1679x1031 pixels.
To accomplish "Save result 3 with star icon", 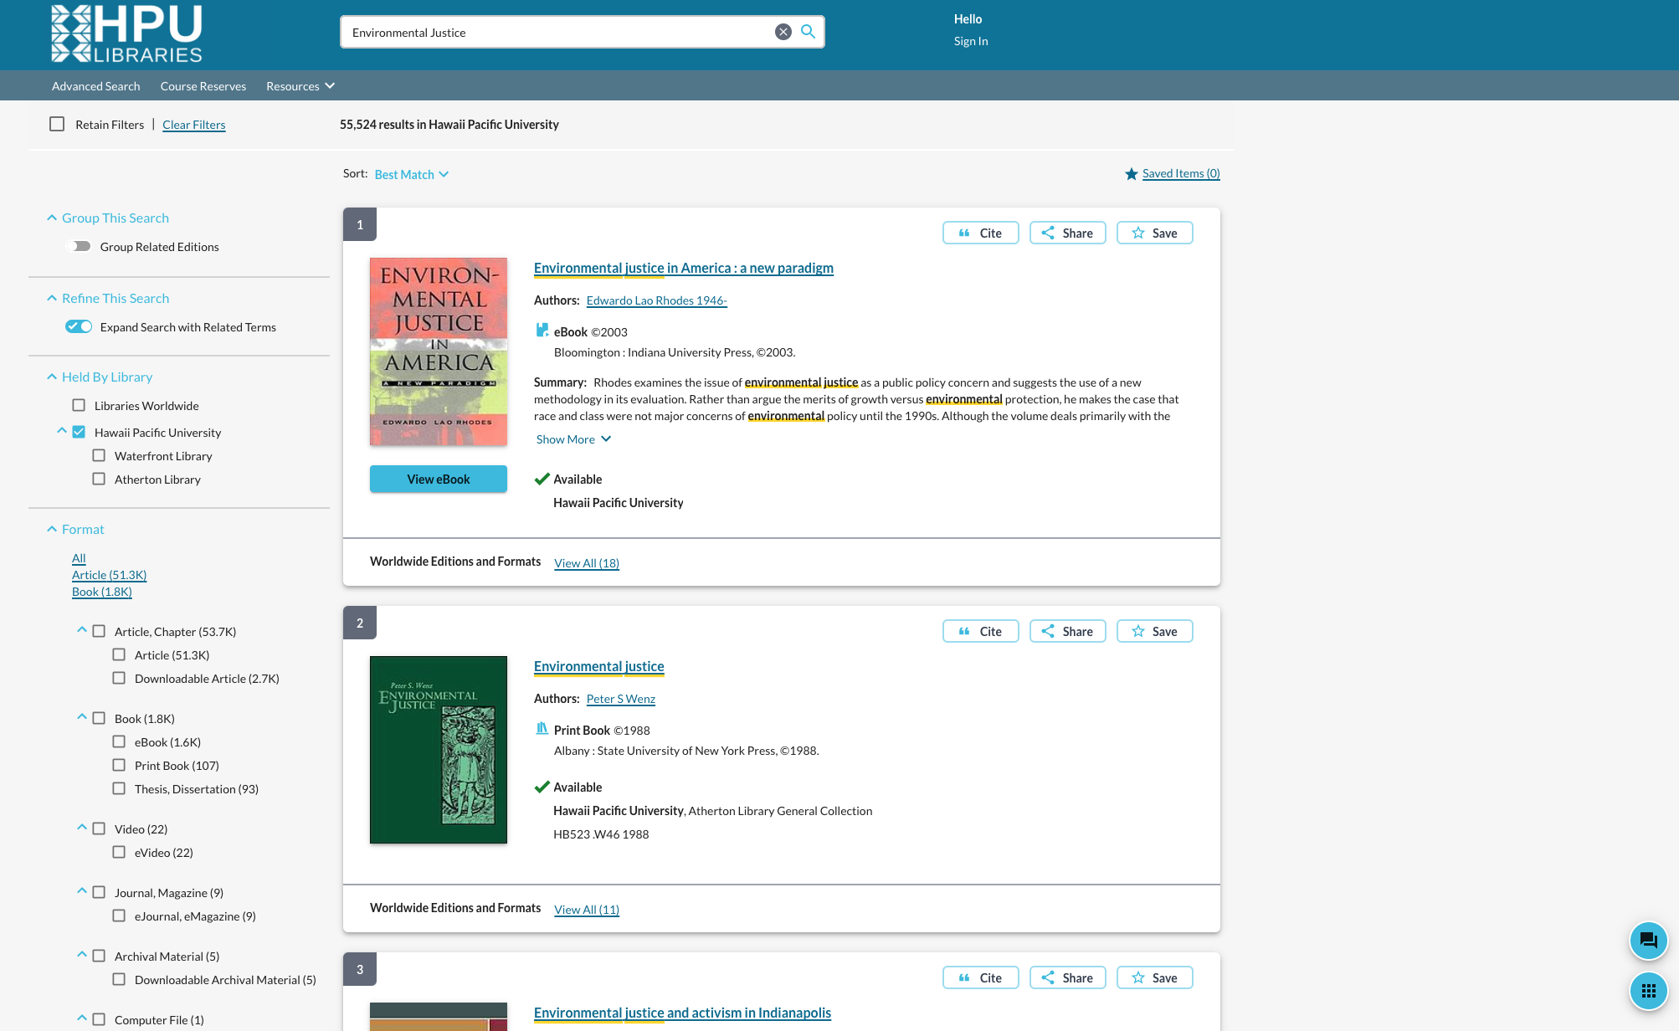I will coord(1154,978).
